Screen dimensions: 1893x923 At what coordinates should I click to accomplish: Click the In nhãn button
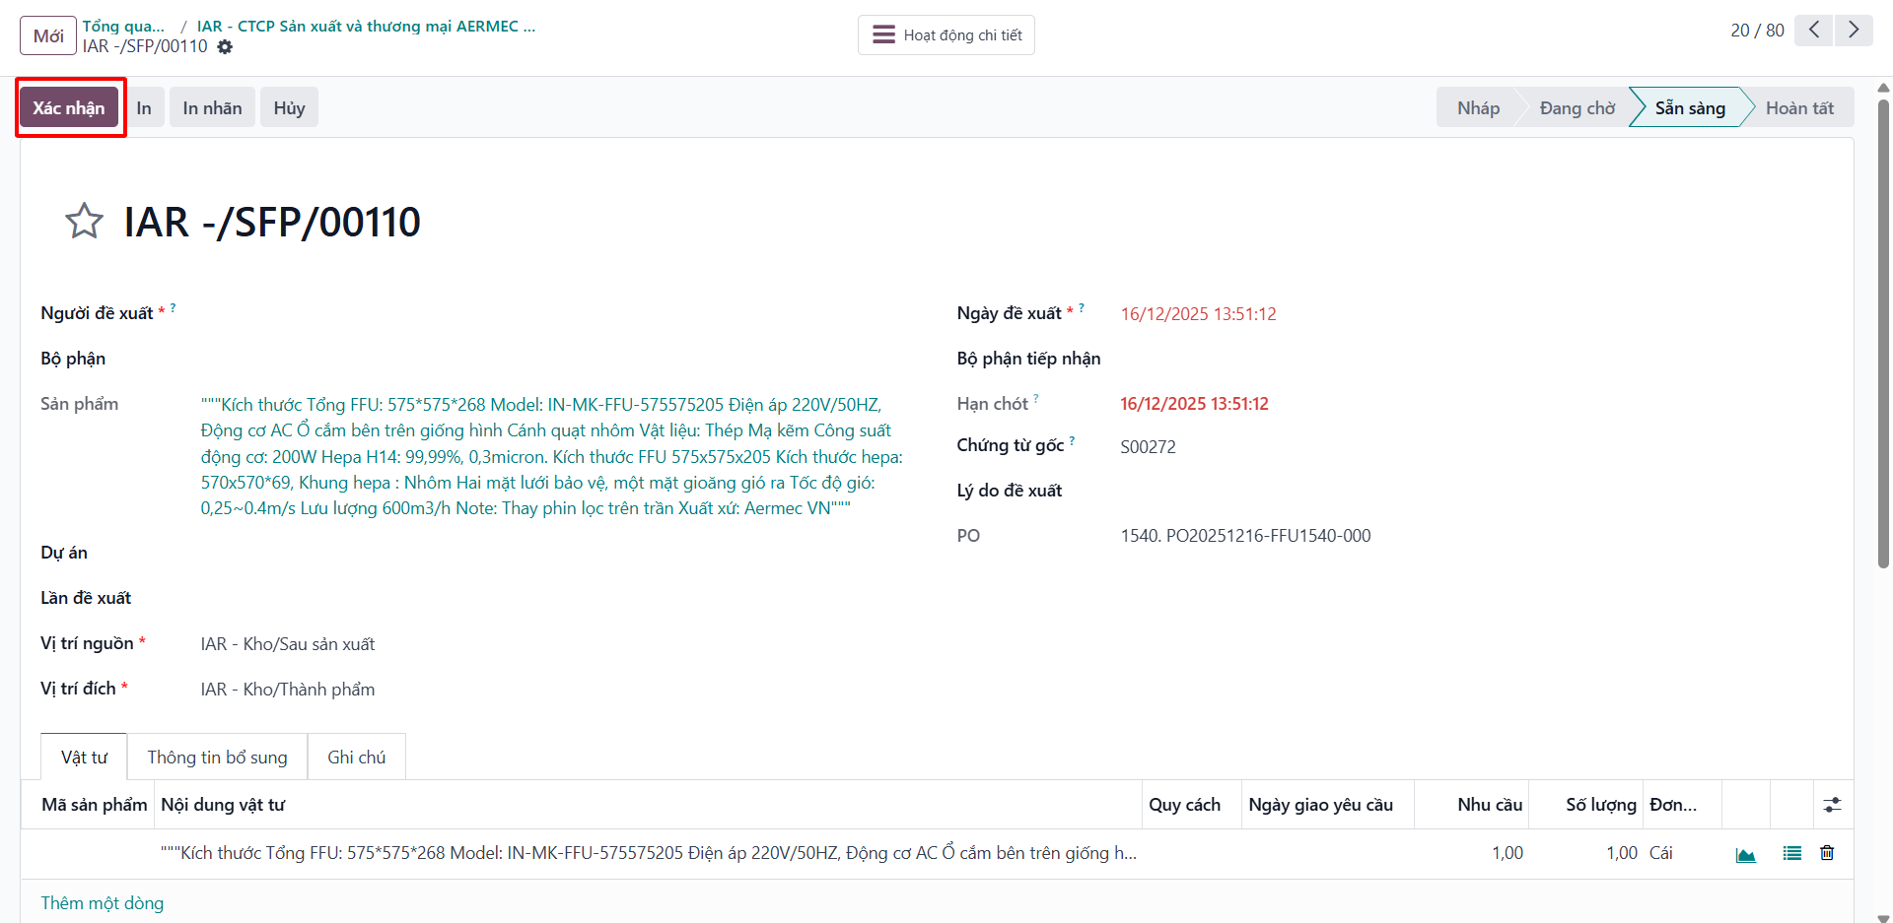(212, 107)
